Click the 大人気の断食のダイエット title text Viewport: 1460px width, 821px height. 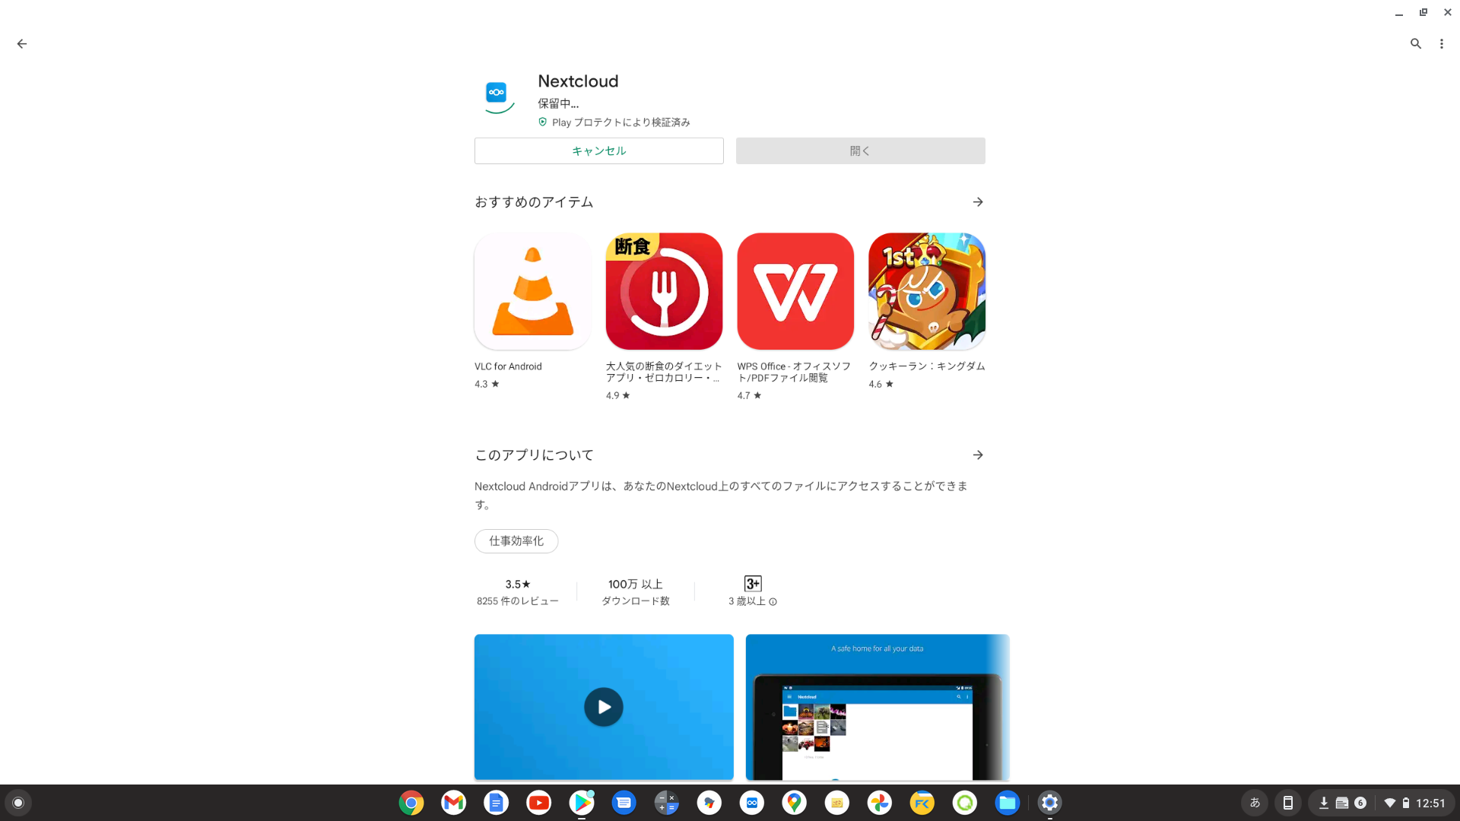point(664,372)
